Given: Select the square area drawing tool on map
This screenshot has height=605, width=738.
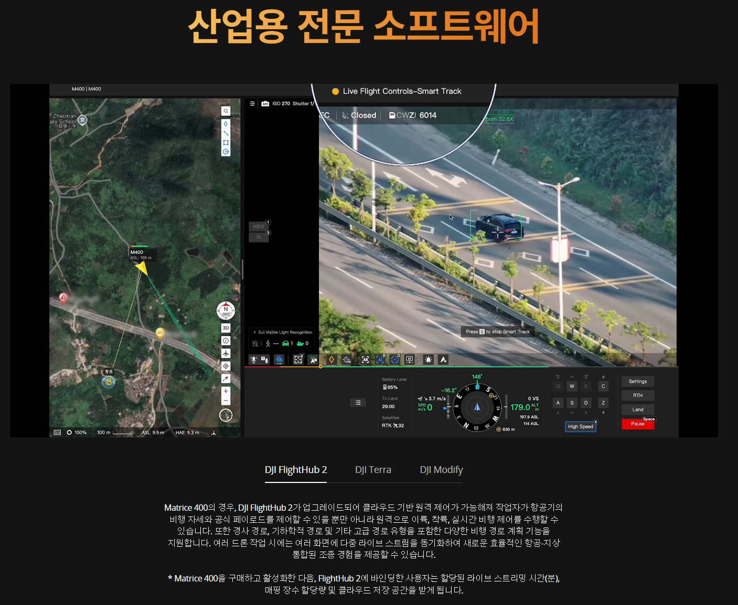Looking at the screenshot, I should [226, 142].
